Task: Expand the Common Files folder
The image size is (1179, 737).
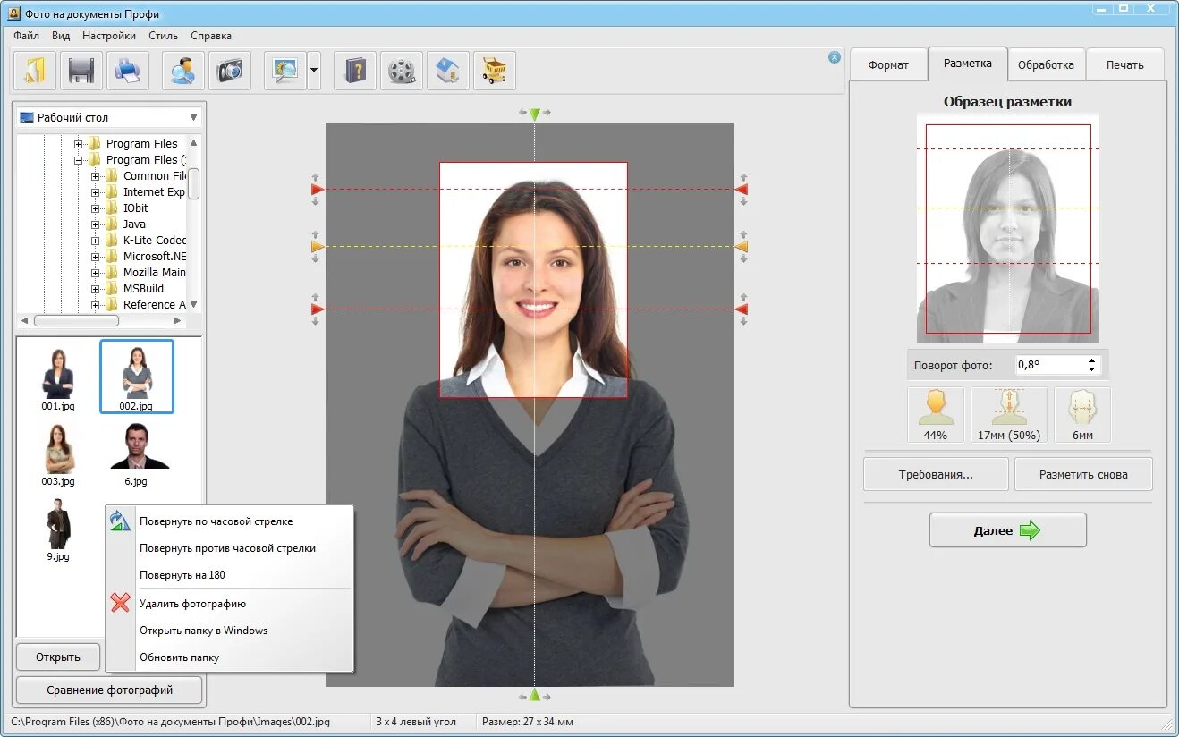Action: click(96, 176)
